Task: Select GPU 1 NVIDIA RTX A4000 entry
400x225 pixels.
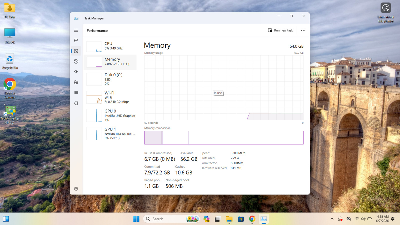Action: (110, 133)
